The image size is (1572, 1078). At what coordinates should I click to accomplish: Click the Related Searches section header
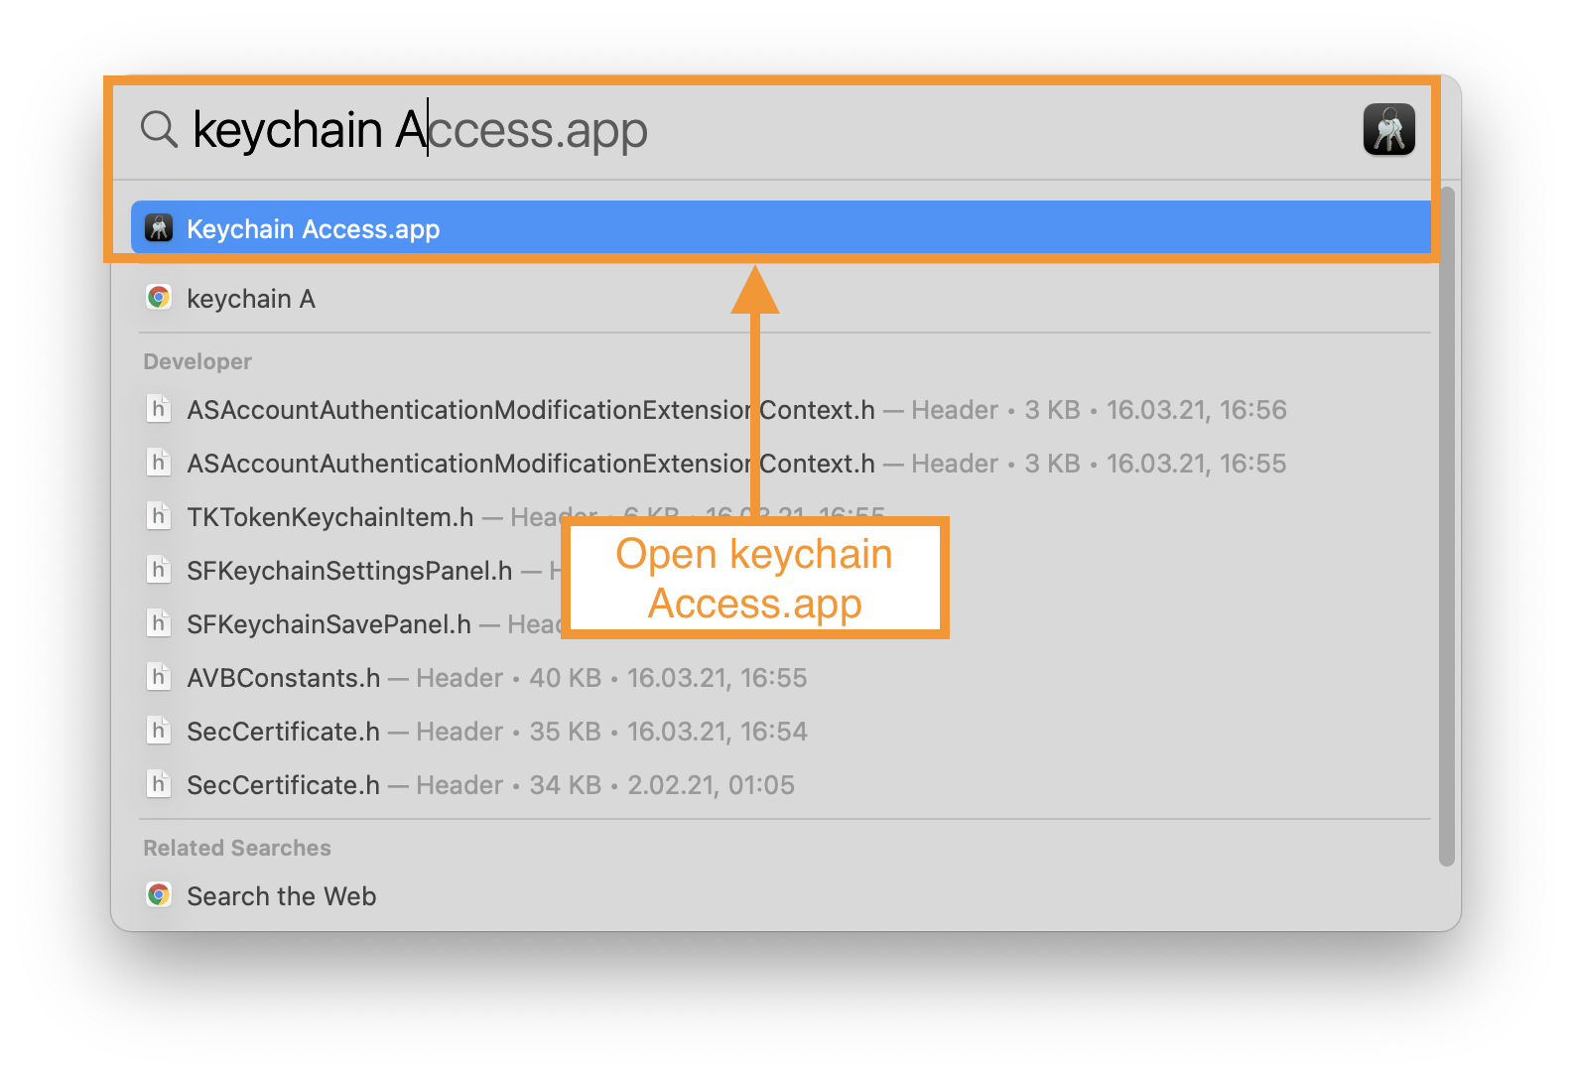(236, 847)
